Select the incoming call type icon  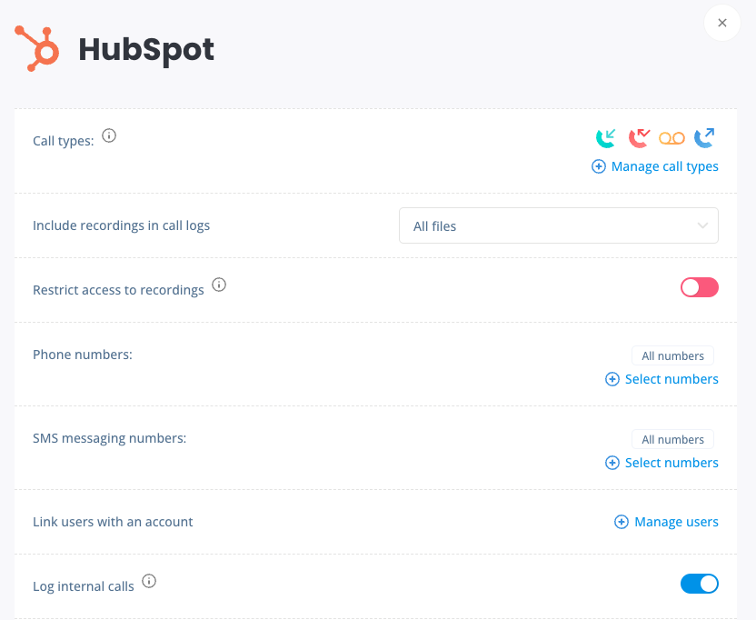(605, 138)
